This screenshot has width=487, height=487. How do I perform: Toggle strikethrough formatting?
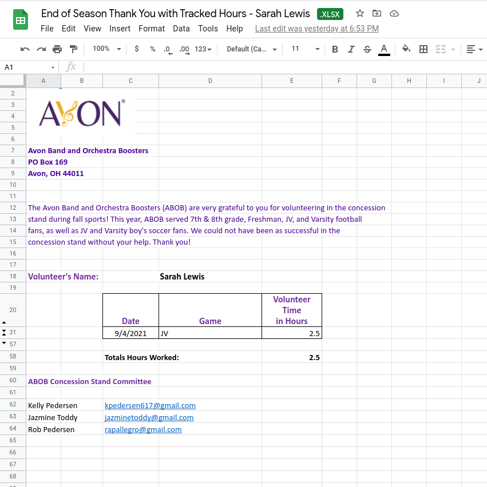point(367,49)
